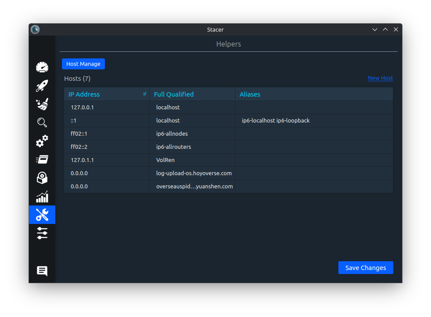The height and width of the screenshot is (317, 431).
Task: Click the Stacer app icon in title bar
Action: pyautogui.click(x=35, y=29)
